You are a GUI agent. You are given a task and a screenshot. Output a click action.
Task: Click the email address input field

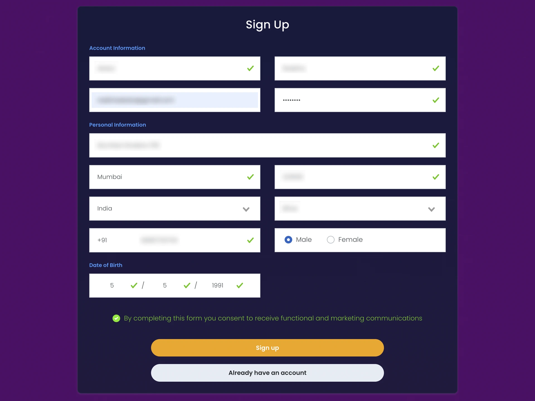pos(174,100)
